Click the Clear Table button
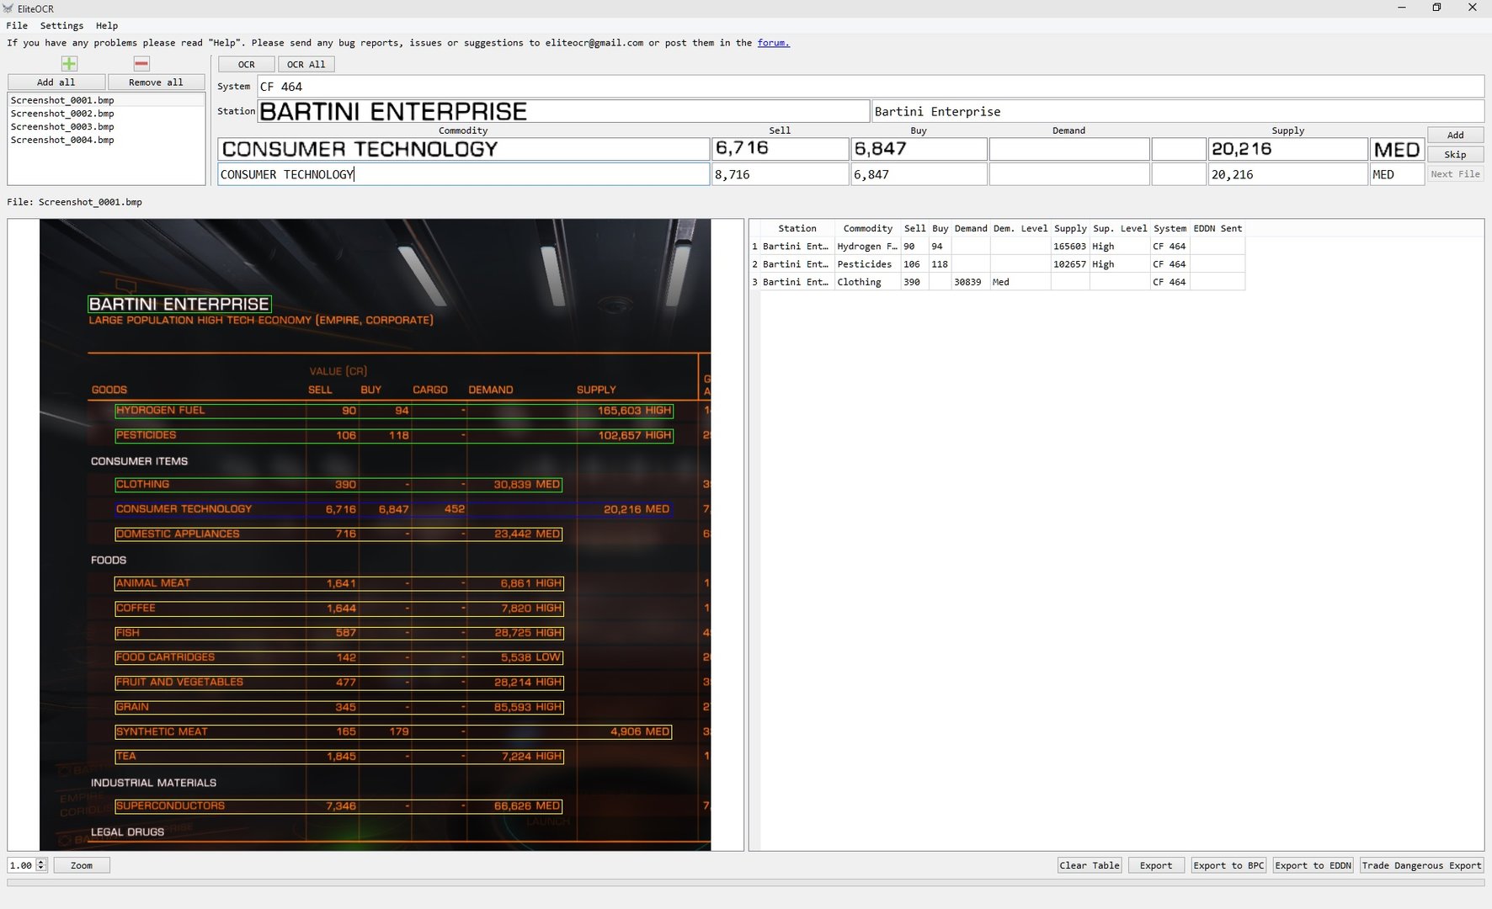Viewport: 1492px width, 909px height. (x=1090, y=865)
